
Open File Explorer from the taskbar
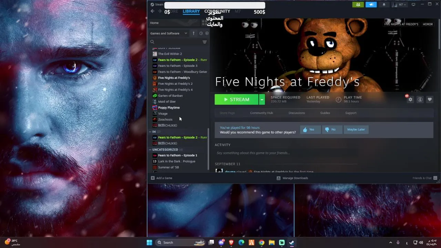click(x=271, y=242)
